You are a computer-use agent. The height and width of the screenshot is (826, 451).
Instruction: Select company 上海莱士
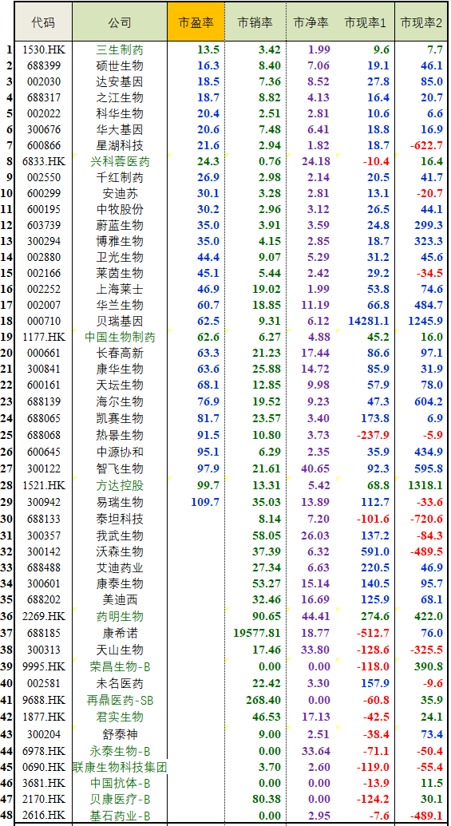[120, 289]
